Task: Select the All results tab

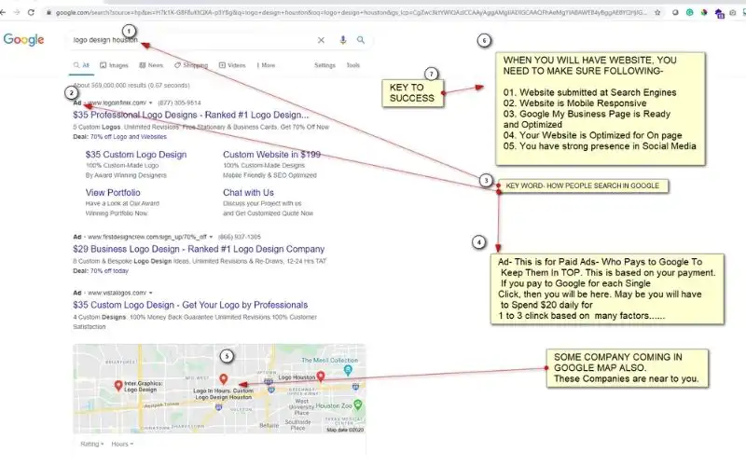Action: pos(81,65)
